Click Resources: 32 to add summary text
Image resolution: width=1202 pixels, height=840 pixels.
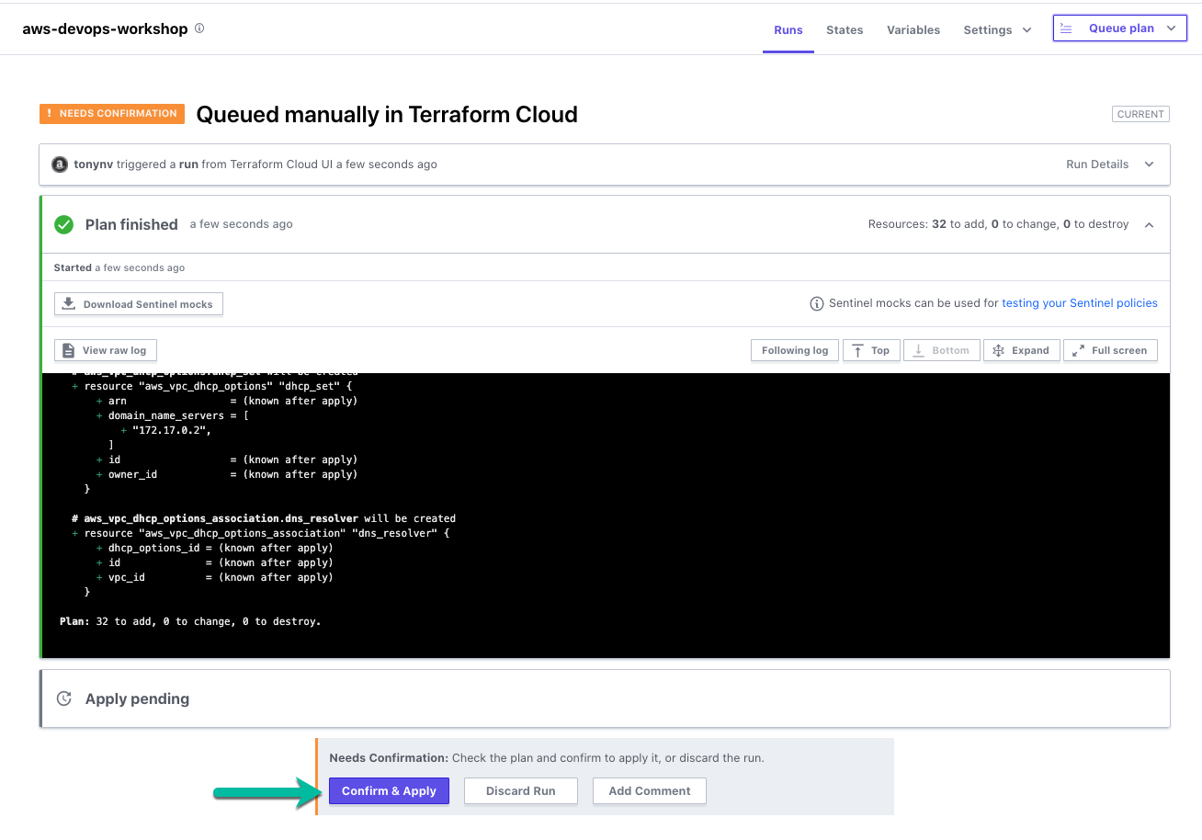[998, 224]
